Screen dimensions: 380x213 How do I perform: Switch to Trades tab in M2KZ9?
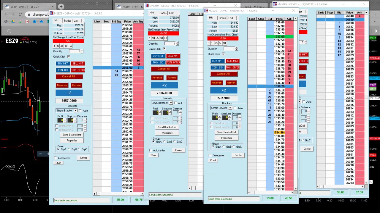pyautogui.click(x=222, y=18)
